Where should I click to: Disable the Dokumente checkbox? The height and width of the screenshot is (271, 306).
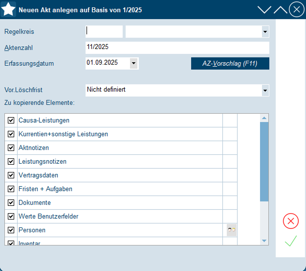pyautogui.click(x=11, y=202)
